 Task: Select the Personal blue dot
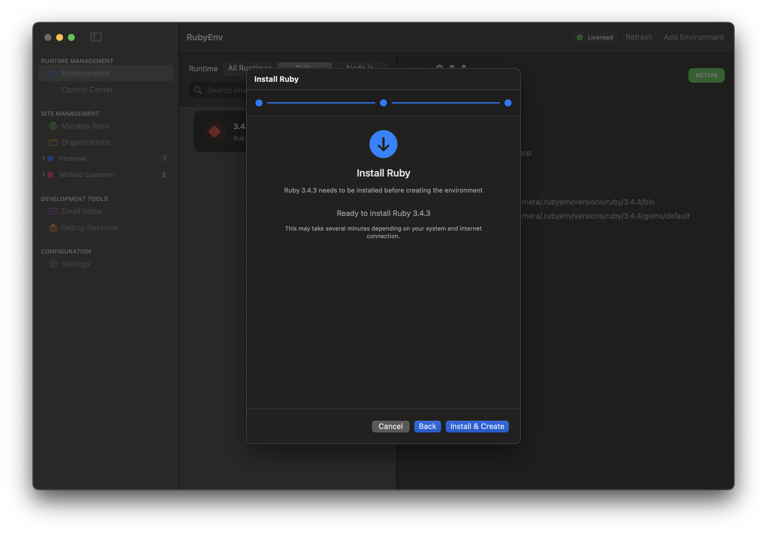pyautogui.click(x=51, y=158)
